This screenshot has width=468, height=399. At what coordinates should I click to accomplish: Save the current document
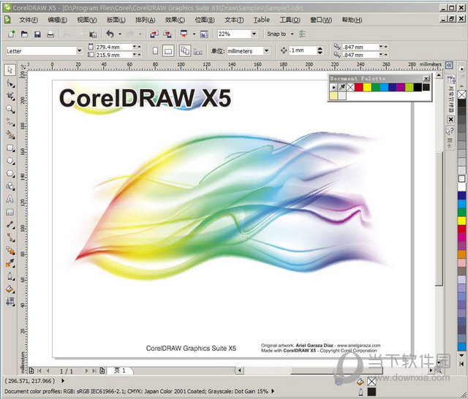coord(37,34)
